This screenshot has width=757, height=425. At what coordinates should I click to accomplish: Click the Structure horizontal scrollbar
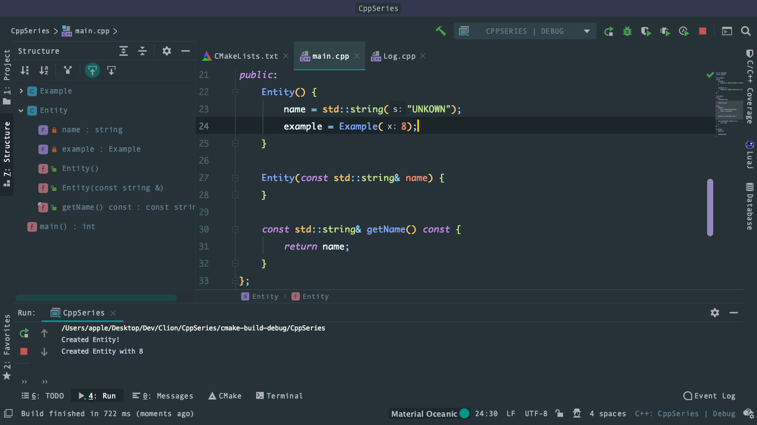[96, 298]
